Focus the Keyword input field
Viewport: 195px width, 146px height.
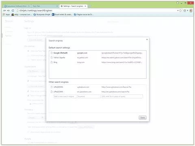pos(89,97)
